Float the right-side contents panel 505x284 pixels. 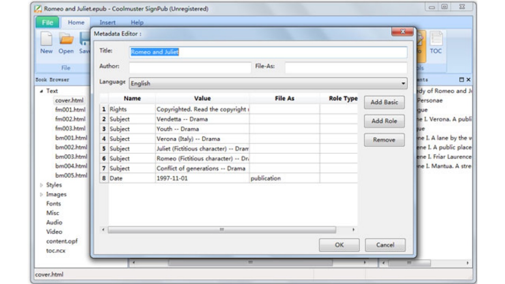462,80
